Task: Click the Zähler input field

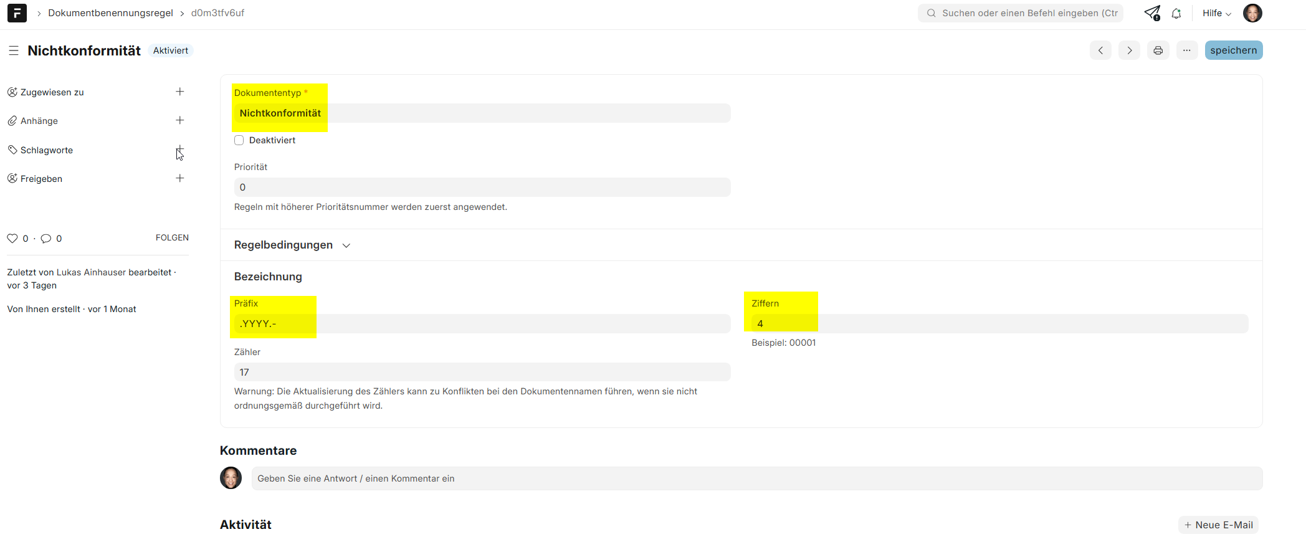Action: point(482,372)
